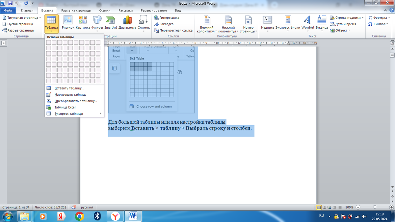Click the 100% zoom level button
Screen dimensions: 395x222
350,208
